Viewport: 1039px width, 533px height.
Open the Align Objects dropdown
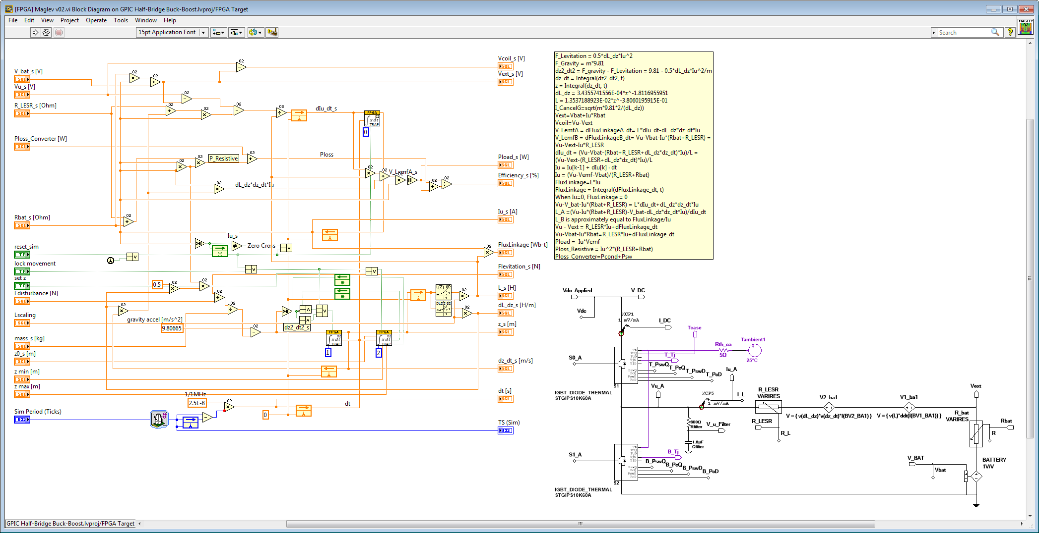click(x=218, y=32)
